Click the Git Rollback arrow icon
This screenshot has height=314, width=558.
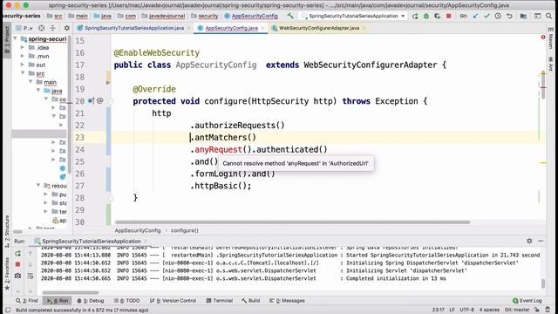pyautogui.click(x=509, y=16)
